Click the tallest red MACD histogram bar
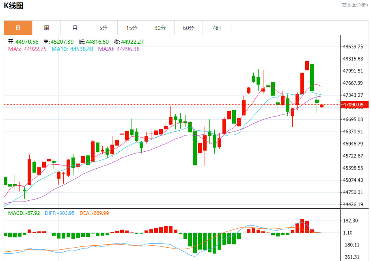The height and width of the screenshot is (261, 371). [x=302, y=226]
